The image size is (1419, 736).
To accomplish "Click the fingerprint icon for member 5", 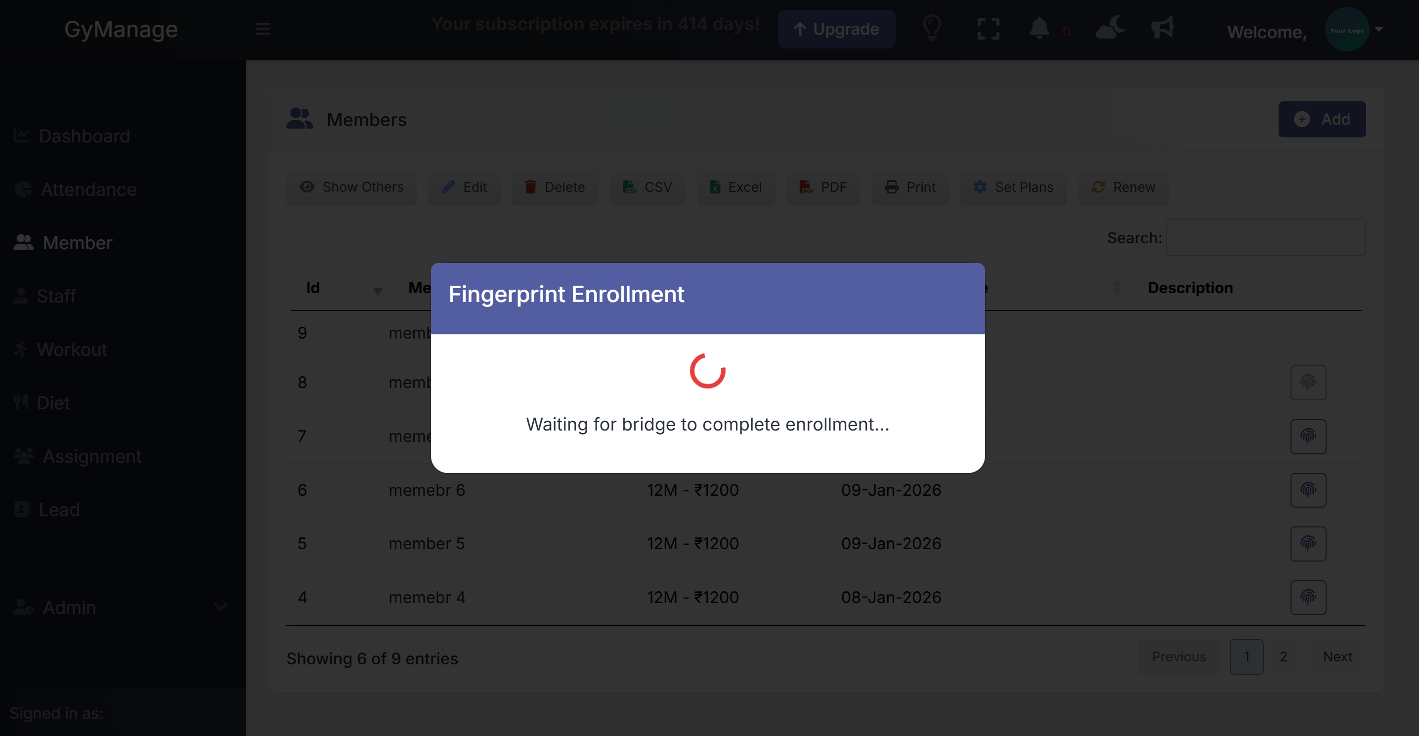I will pyautogui.click(x=1309, y=544).
